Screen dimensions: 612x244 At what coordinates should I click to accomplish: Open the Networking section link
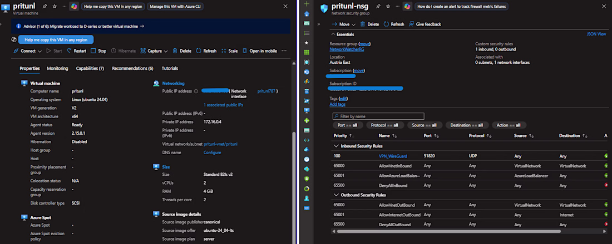coord(173,83)
